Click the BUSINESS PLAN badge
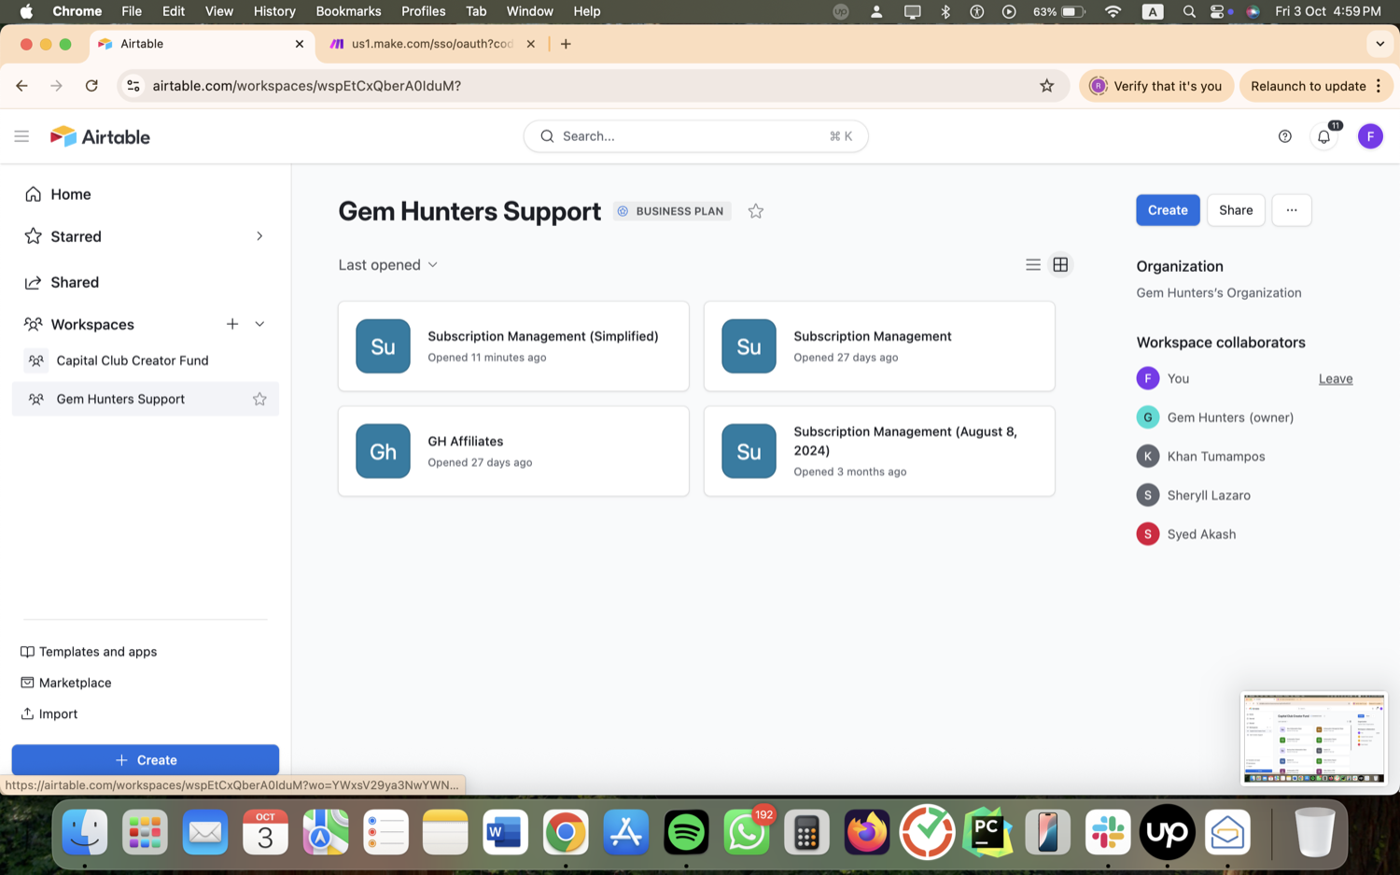The width and height of the screenshot is (1400, 875). coord(672,211)
